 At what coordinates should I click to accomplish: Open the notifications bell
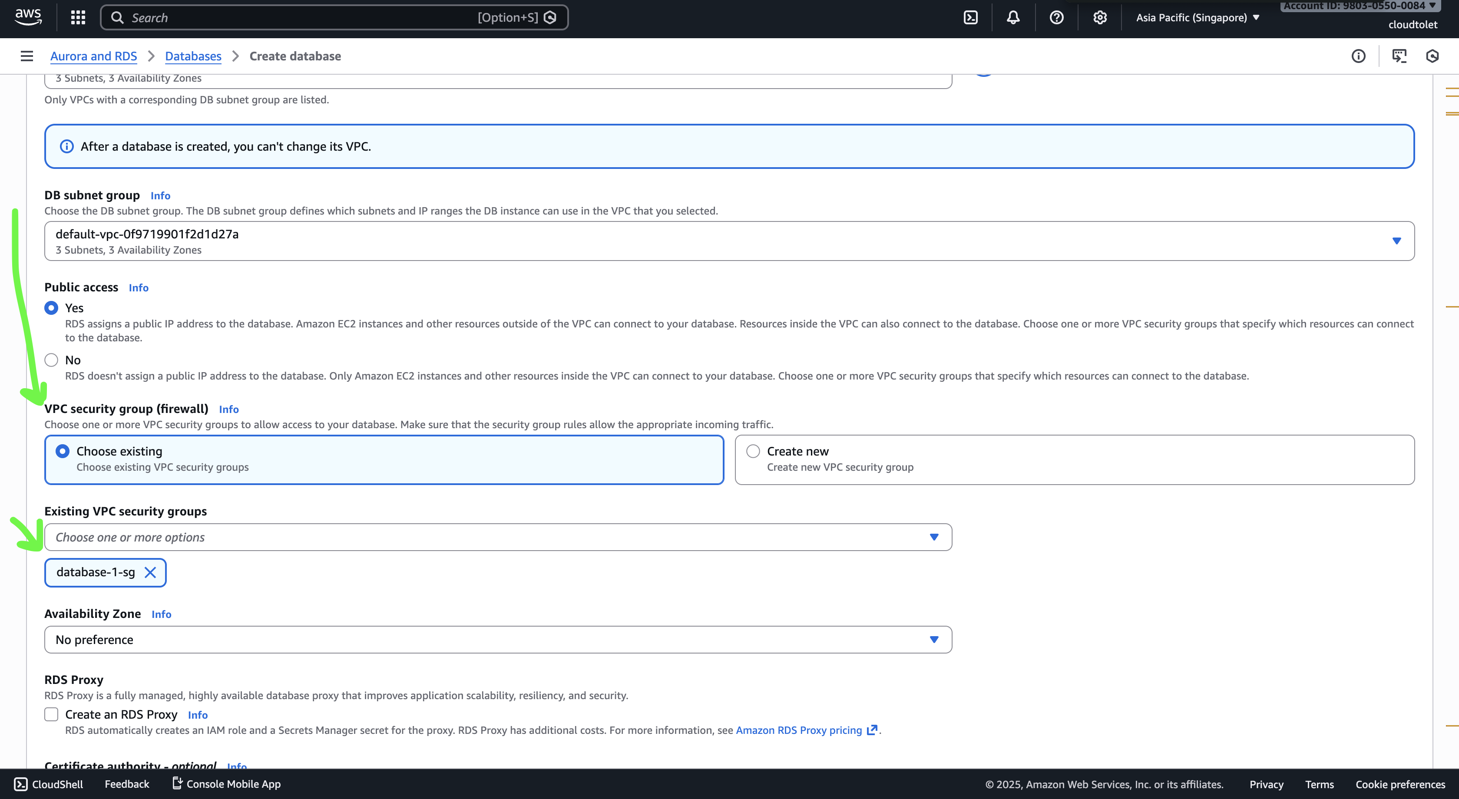1012,17
